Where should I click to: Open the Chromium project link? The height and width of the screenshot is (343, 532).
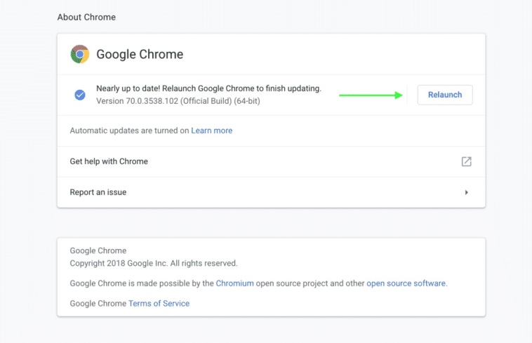(235, 283)
